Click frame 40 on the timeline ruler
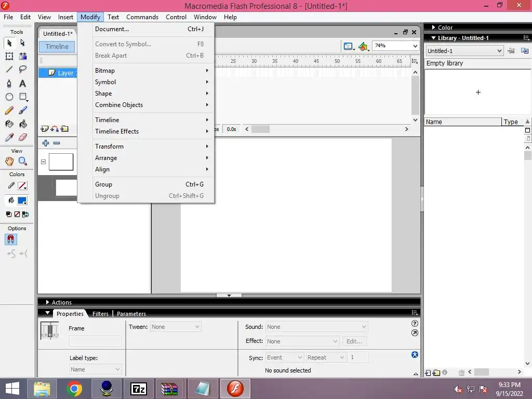This screenshot has height=399, width=532. (296, 61)
